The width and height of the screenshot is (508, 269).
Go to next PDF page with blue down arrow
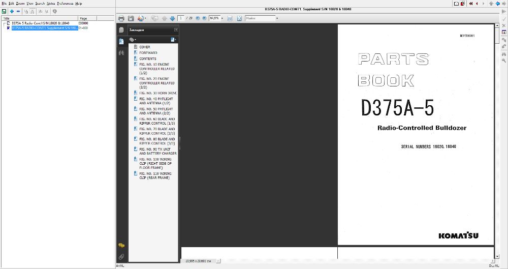pyautogui.click(x=172, y=18)
